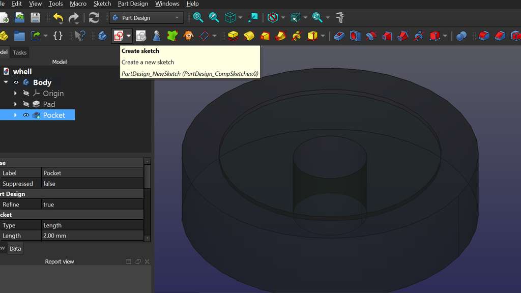Click the isometric view cube icon
521x293 pixels.
pos(230,18)
